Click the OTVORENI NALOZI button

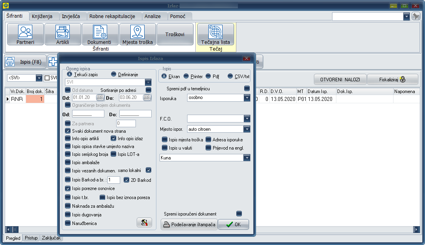340,79
